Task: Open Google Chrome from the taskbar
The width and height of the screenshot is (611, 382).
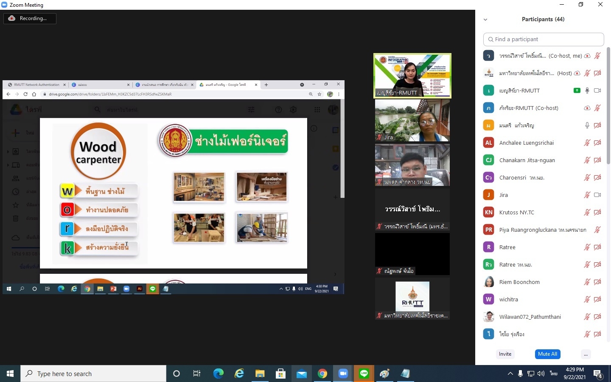Action: point(322,374)
